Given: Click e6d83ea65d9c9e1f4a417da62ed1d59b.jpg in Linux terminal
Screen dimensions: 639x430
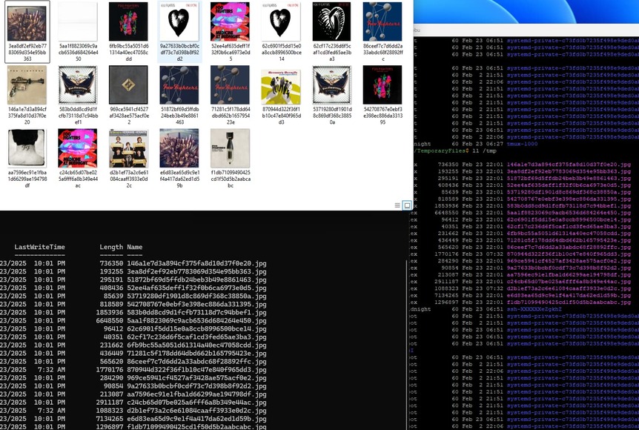Looking at the screenshot, I should click(569, 295).
